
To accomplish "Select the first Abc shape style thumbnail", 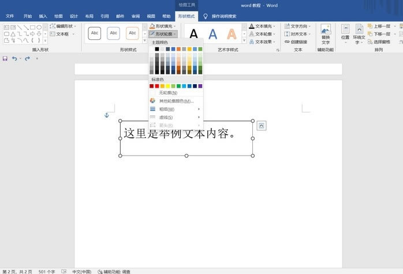I will point(95,33).
